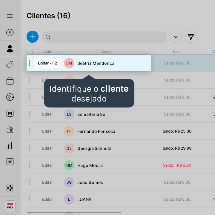
Task: Open the sales dollar-sign section
Action: pos(10,33)
